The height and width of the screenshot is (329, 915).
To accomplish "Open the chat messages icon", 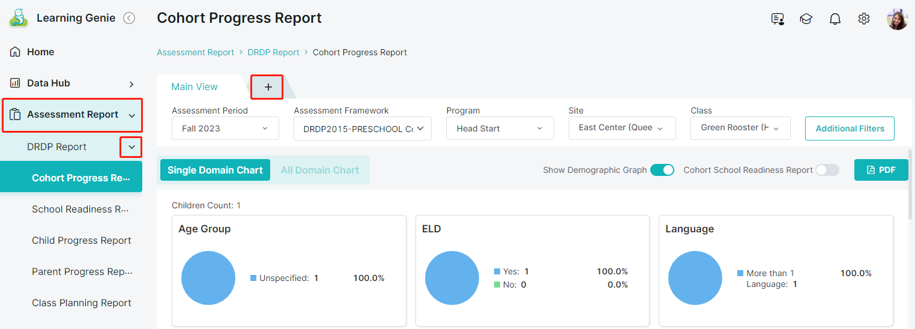I will click(778, 19).
